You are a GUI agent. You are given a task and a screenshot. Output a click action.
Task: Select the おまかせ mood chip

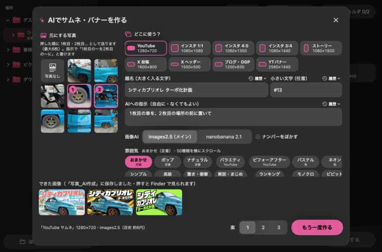pyautogui.click(x=139, y=162)
